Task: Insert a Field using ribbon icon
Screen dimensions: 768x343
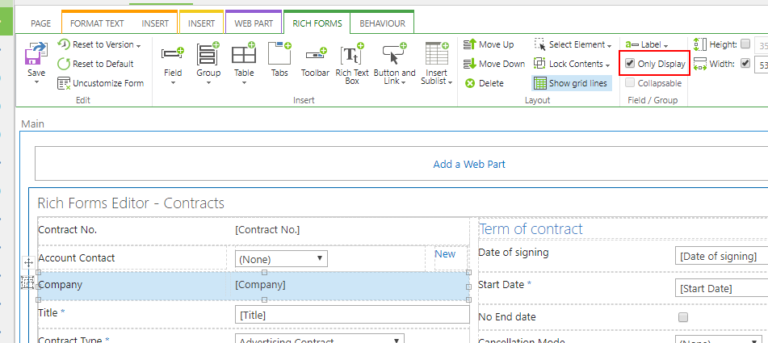Action: coord(173,55)
